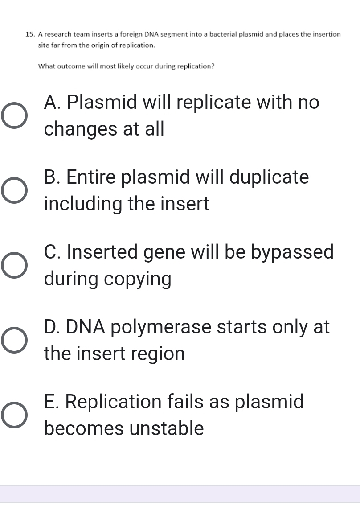Click the "changes at all" text line
360x514 pixels.
coord(104,129)
